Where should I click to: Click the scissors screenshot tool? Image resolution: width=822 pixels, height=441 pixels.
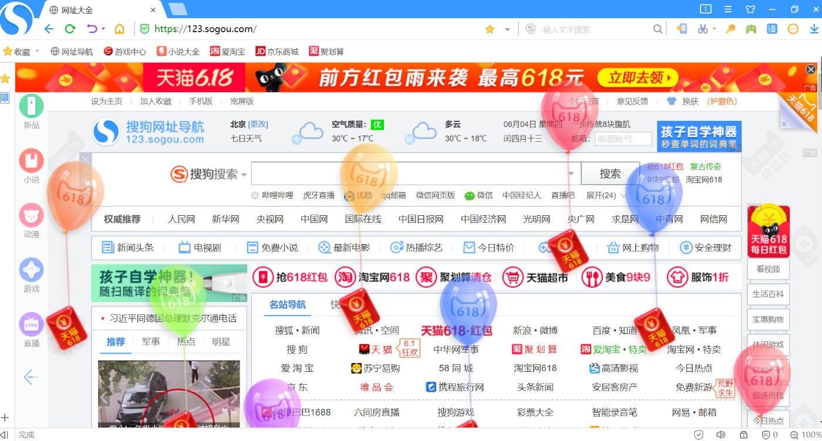[x=702, y=29]
